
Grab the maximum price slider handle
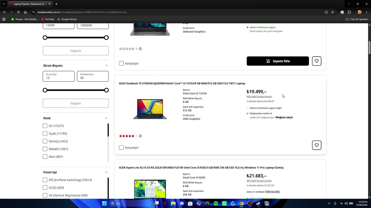[x=106, y=38]
